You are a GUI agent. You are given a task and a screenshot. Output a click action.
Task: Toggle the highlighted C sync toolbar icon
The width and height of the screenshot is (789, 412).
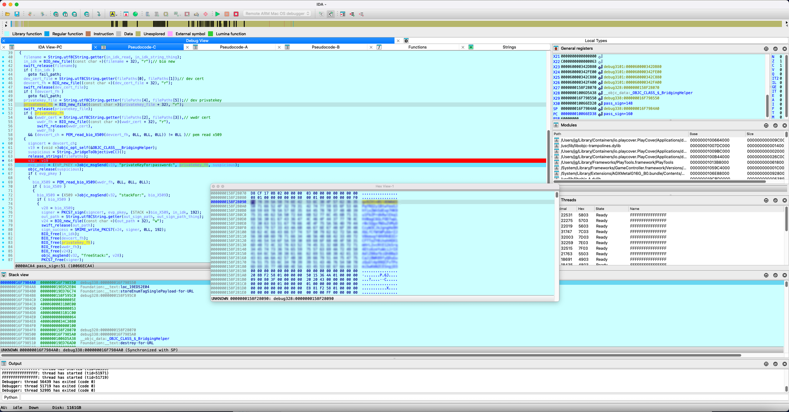[x=330, y=14]
